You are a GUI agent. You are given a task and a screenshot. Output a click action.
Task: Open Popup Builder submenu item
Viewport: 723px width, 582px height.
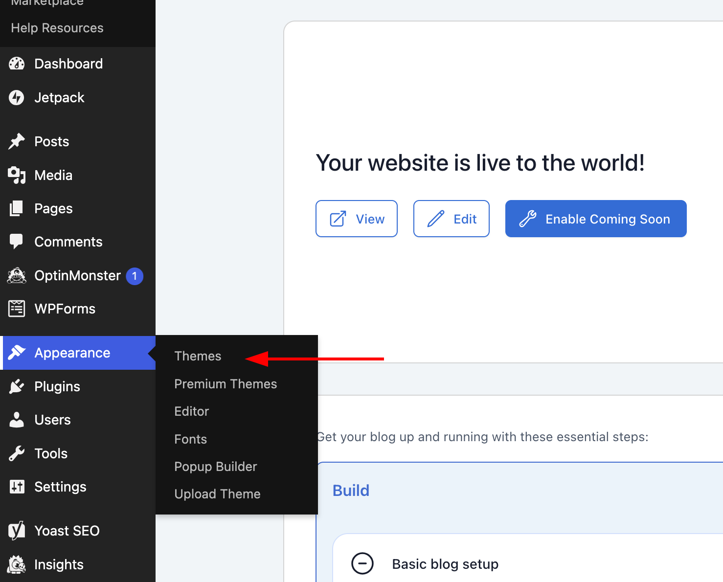click(216, 467)
